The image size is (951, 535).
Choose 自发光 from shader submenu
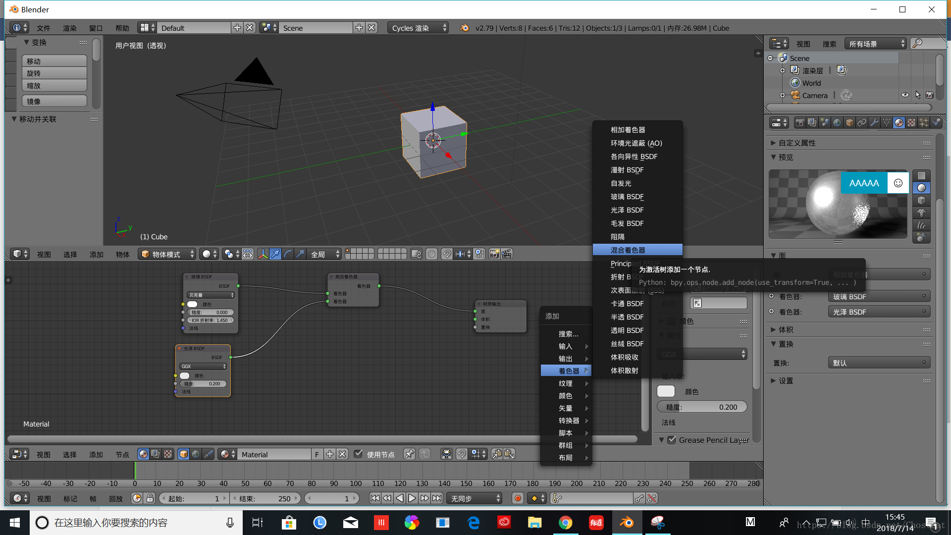coord(637,183)
